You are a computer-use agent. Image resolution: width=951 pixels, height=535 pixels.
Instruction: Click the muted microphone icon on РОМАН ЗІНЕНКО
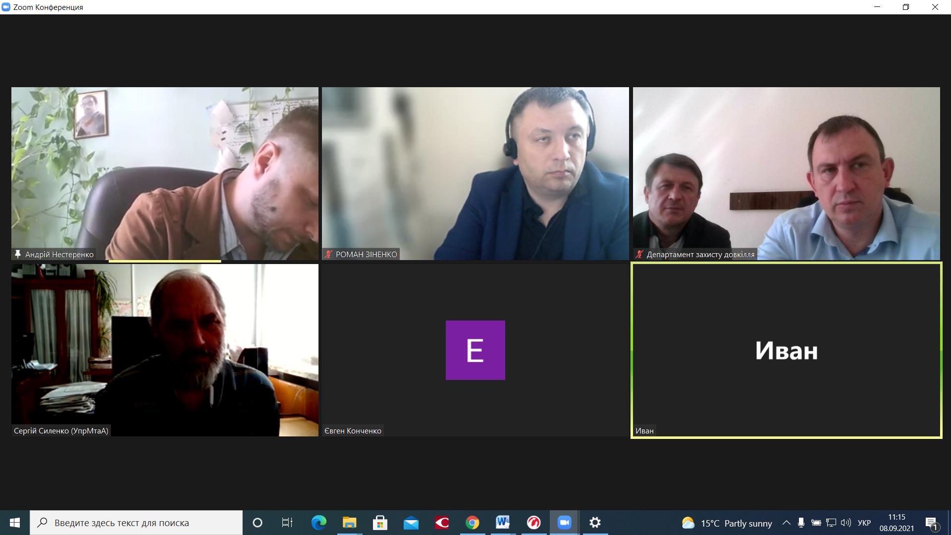(x=328, y=254)
